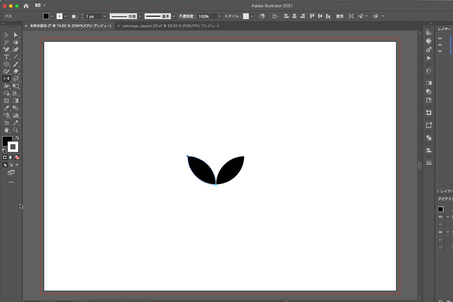This screenshot has width=453, height=302.
Task: Activate the Hand tool
Action: [x=6, y=130]
